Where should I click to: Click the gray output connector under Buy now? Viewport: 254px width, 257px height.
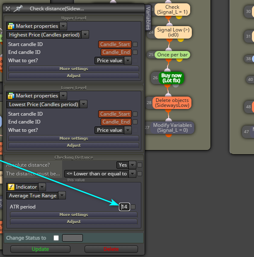176,85
